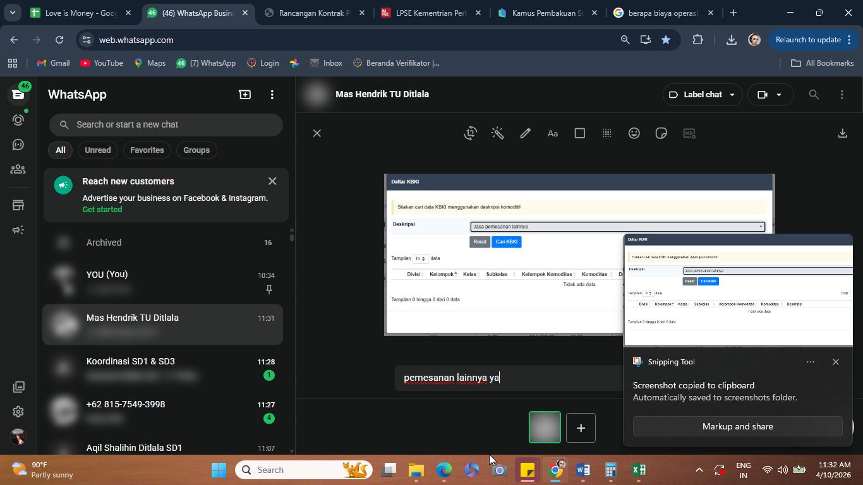Open the +62 815-7549-3998 chat
863x485 pixels.
pyautogui.click(x=163, y=411)
